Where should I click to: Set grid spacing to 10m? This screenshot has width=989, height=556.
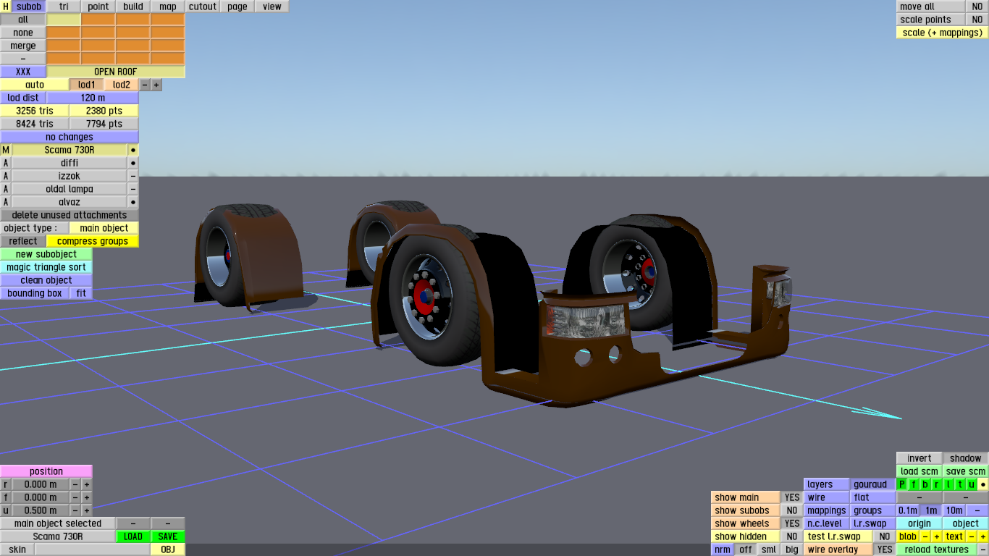click(x=954, y=510)
